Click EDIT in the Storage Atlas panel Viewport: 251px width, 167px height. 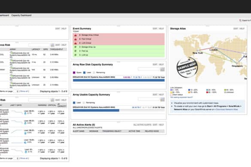[236, 29]
